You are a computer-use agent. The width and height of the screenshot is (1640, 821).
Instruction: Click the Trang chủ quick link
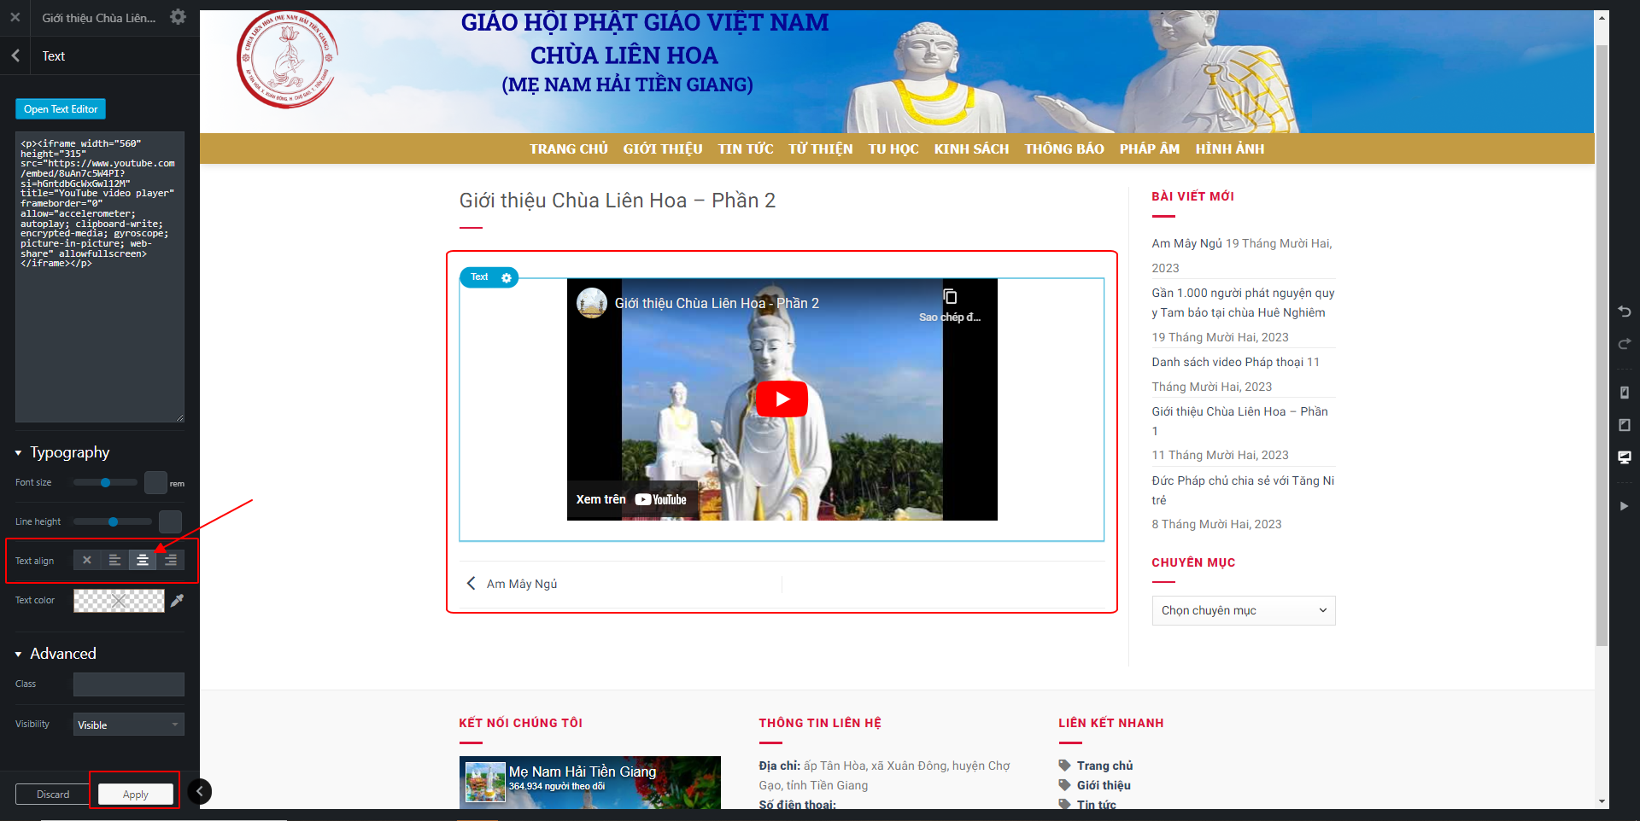(1104, 766)
